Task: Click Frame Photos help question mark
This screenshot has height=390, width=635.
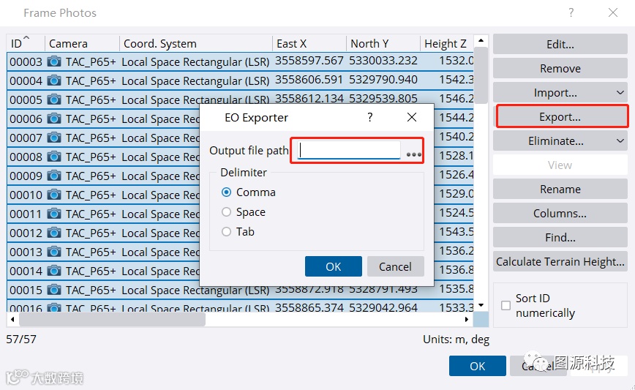Action: (x=571, y=12)
